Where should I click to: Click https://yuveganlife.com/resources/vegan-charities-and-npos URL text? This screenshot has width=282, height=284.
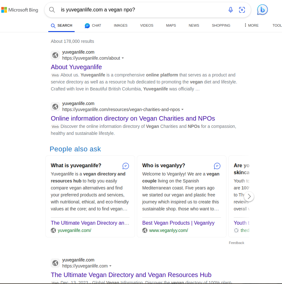point(121,109)
